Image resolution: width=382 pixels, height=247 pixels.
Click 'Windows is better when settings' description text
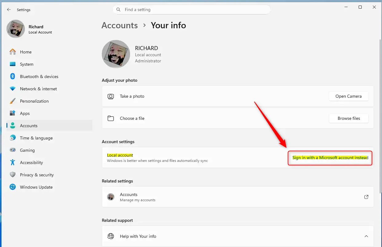coord(157,161)
